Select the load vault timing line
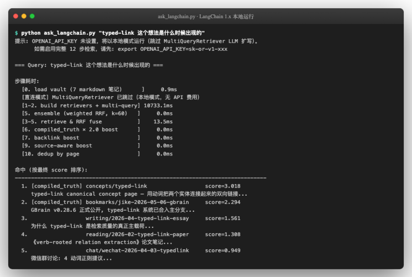This screenshot has width=412, height=277. 99,90
